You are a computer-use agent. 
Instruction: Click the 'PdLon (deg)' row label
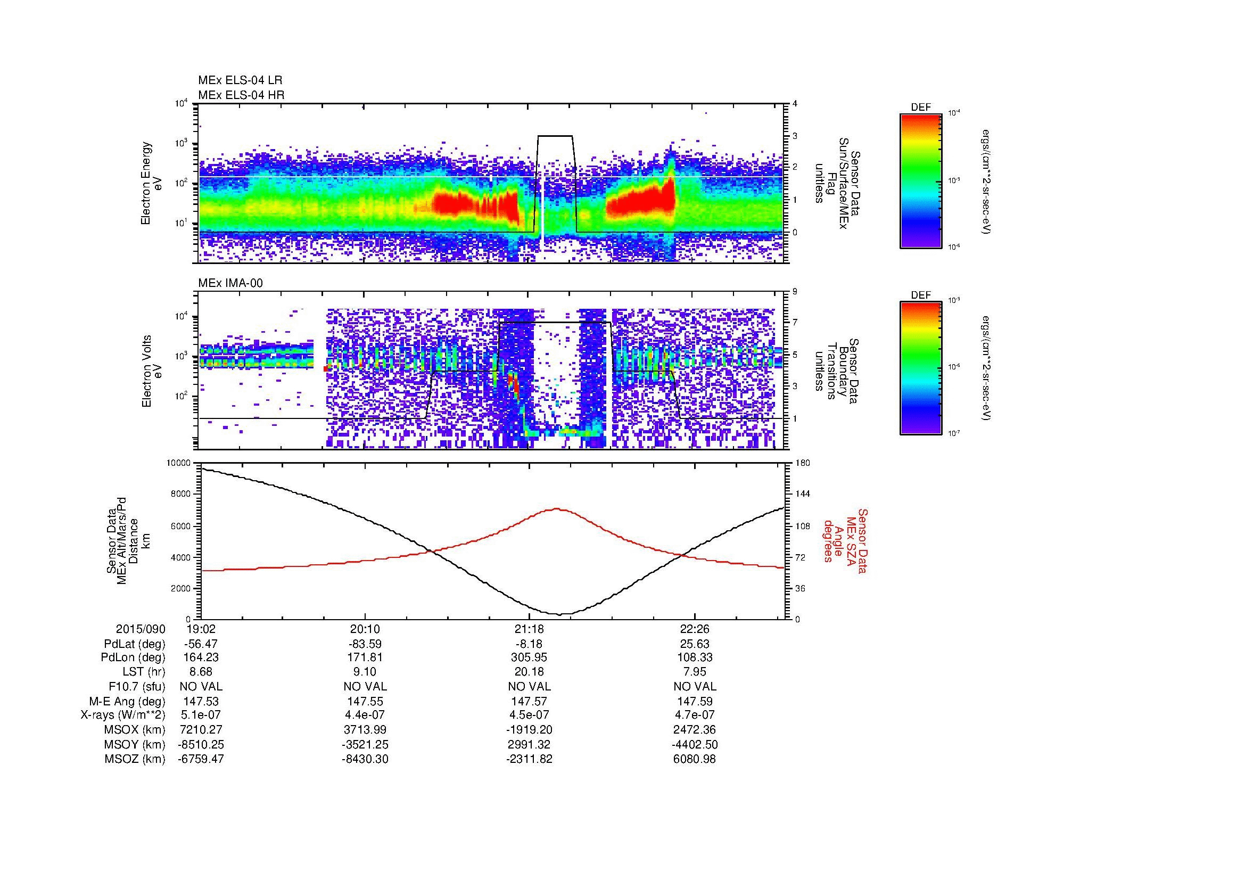[x=135, y=657]
